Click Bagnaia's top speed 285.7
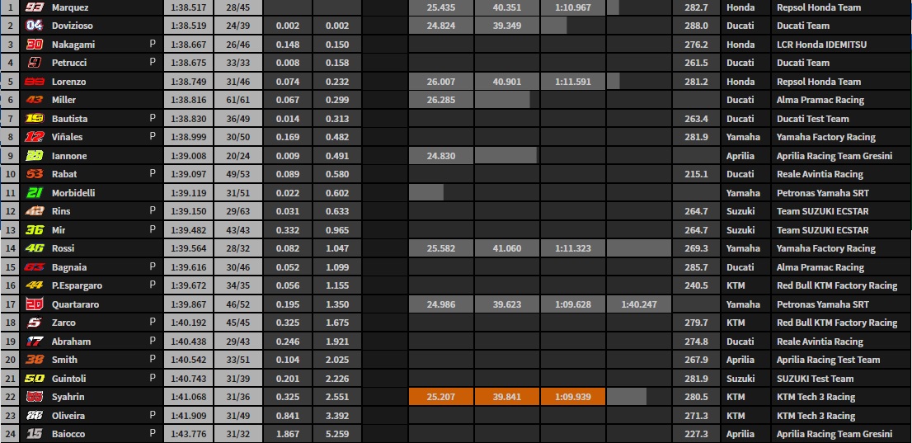 coord(696,267)
